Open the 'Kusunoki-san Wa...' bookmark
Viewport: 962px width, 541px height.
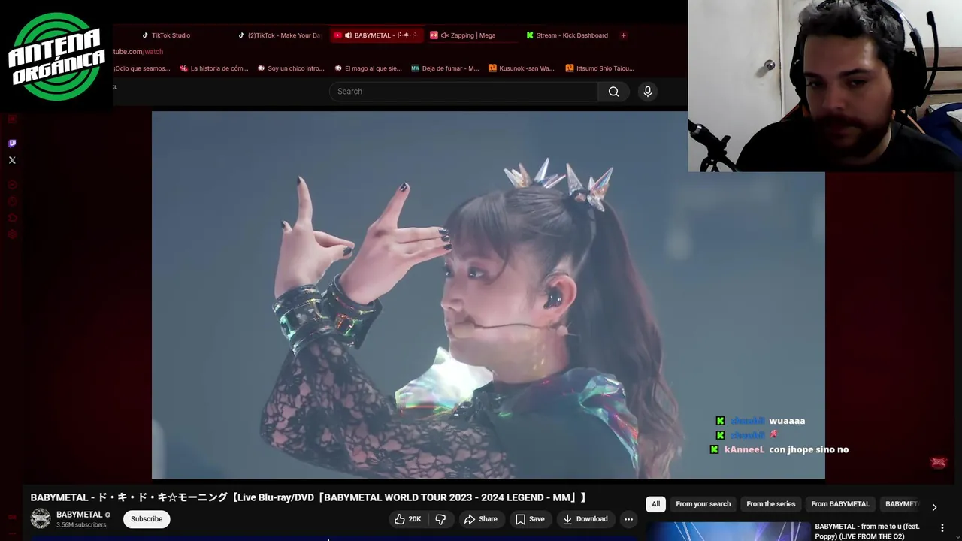tap(522, 68)
